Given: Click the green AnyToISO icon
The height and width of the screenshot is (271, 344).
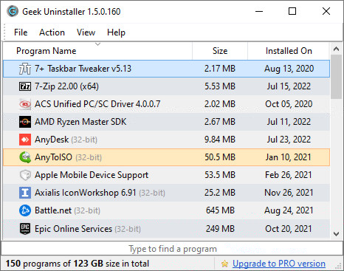Looking at the screenshot, I should pos(25,157).
